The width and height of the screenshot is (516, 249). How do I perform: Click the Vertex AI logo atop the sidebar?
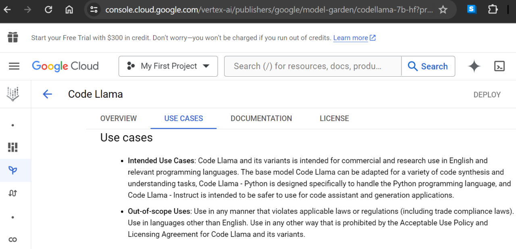(12, 94)
